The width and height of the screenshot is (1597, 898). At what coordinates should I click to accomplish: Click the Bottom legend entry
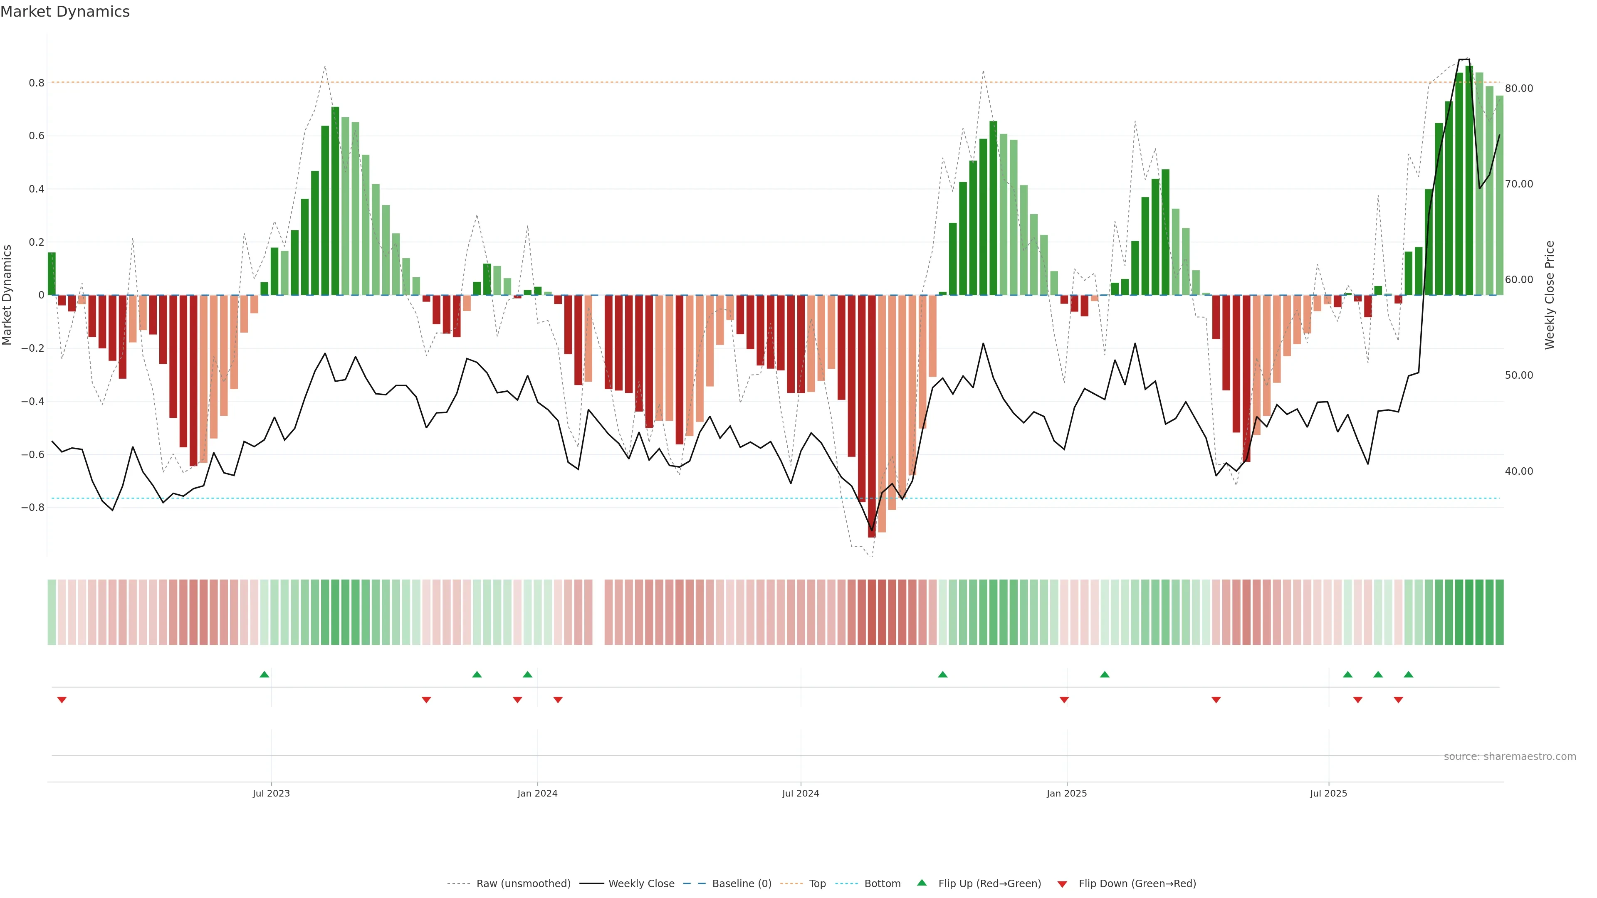pyautogui.click(x=882, y=884)
